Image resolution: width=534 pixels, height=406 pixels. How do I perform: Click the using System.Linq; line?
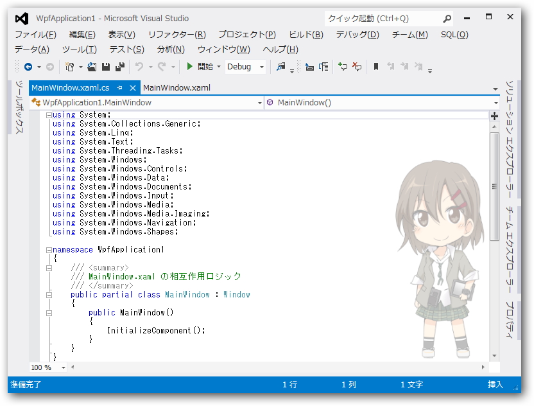[92, 133]
